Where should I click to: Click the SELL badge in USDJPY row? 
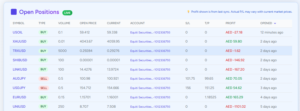click(x=44, y=88)
